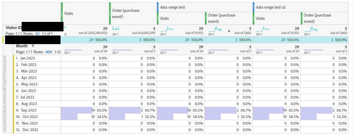Click Oct 2023 cell 10 34.5% under data range test Visits

[x=181, y=117]
